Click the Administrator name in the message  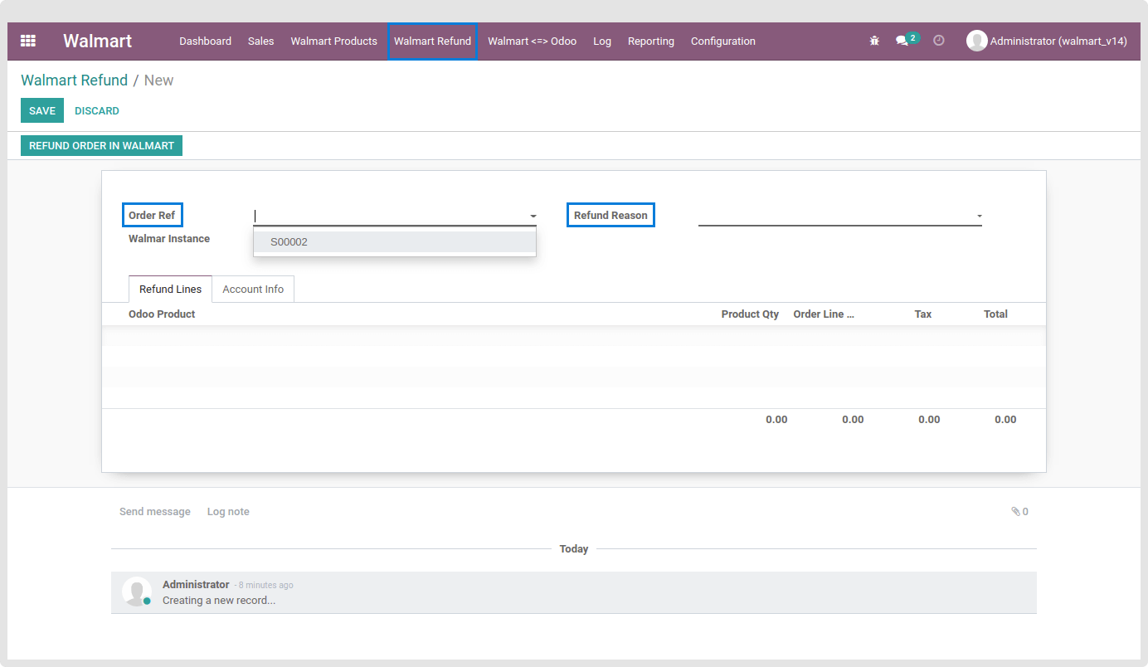pyautogui.click(x=196, y=585)
